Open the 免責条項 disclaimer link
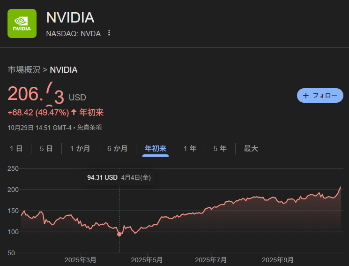349x266 pixels. (x=89, y=127)
